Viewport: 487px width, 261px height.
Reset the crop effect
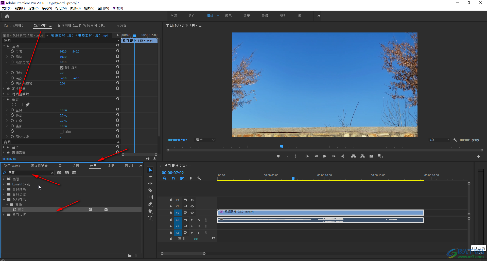[x=117, y=99]
